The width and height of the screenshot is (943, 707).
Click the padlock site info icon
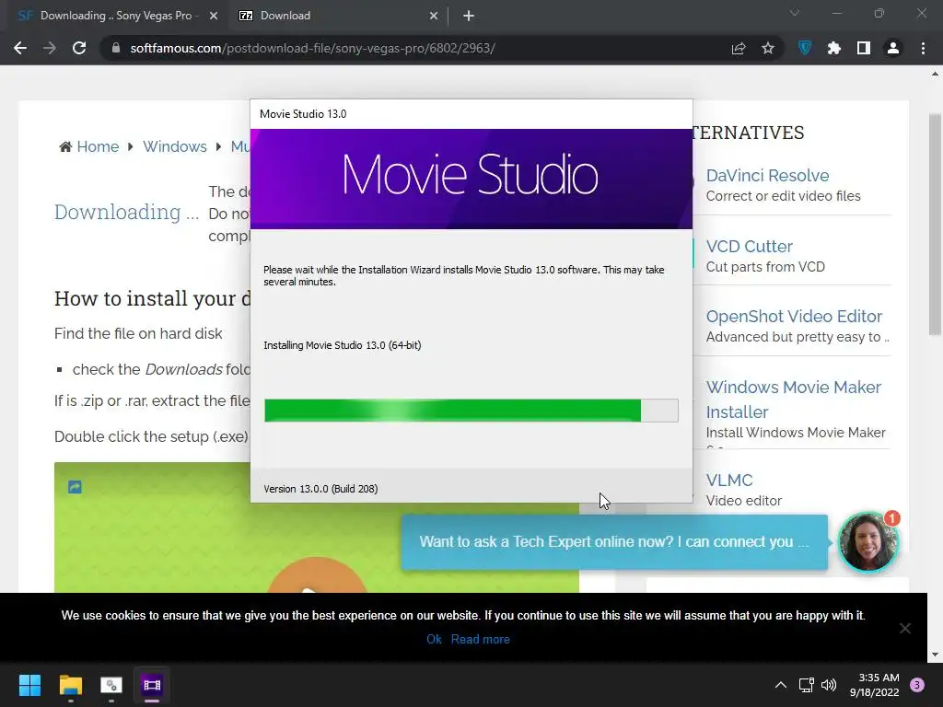116,48
